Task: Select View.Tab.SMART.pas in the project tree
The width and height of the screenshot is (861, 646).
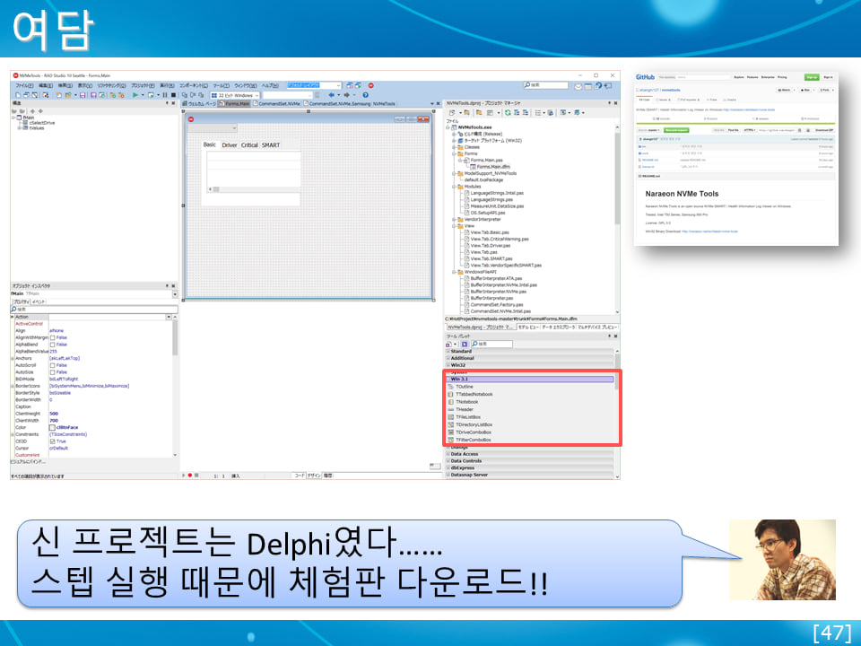Action: pos(488,258)
